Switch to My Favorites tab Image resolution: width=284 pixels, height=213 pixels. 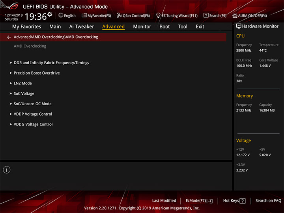point(27,27)
